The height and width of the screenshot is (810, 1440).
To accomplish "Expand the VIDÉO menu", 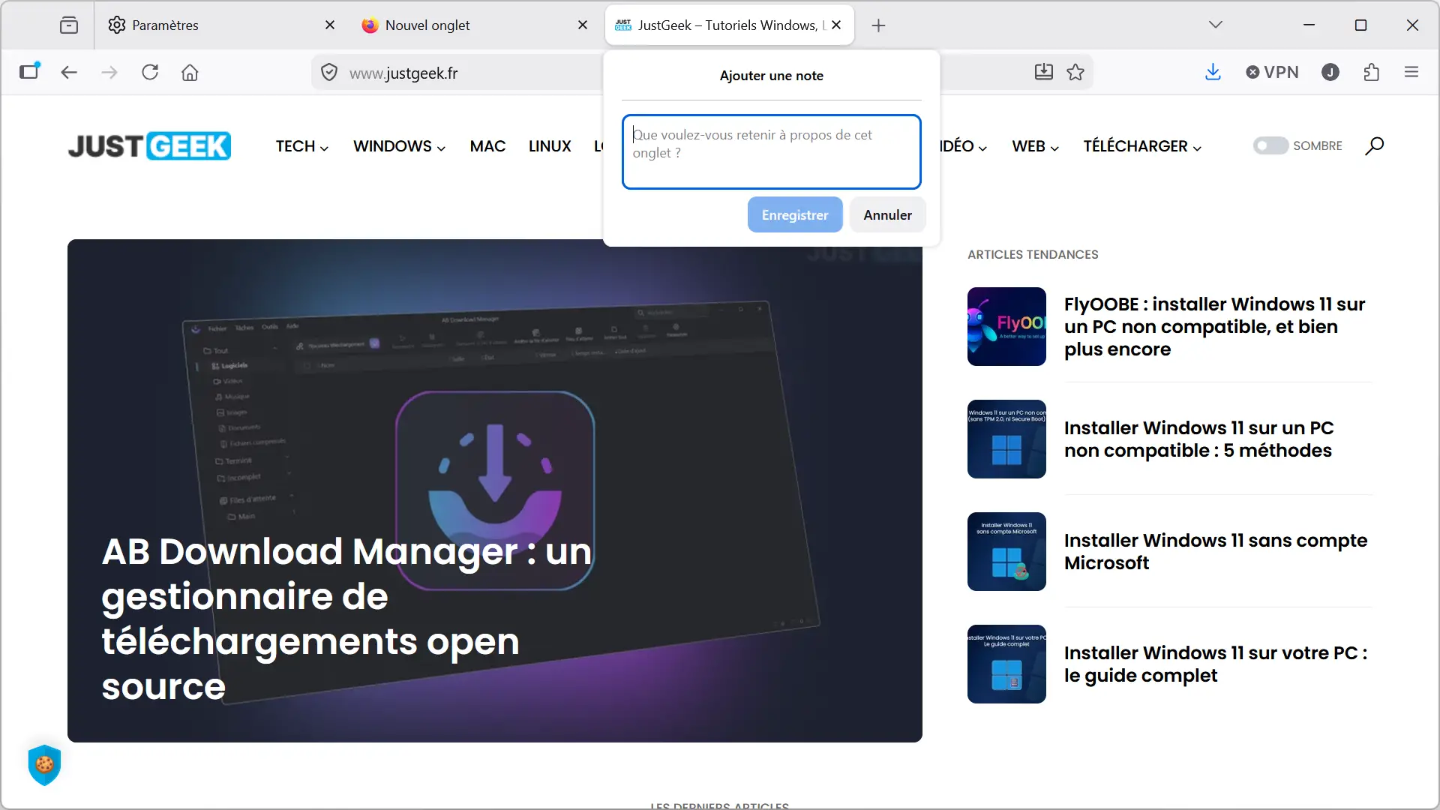I will point(964,146).
